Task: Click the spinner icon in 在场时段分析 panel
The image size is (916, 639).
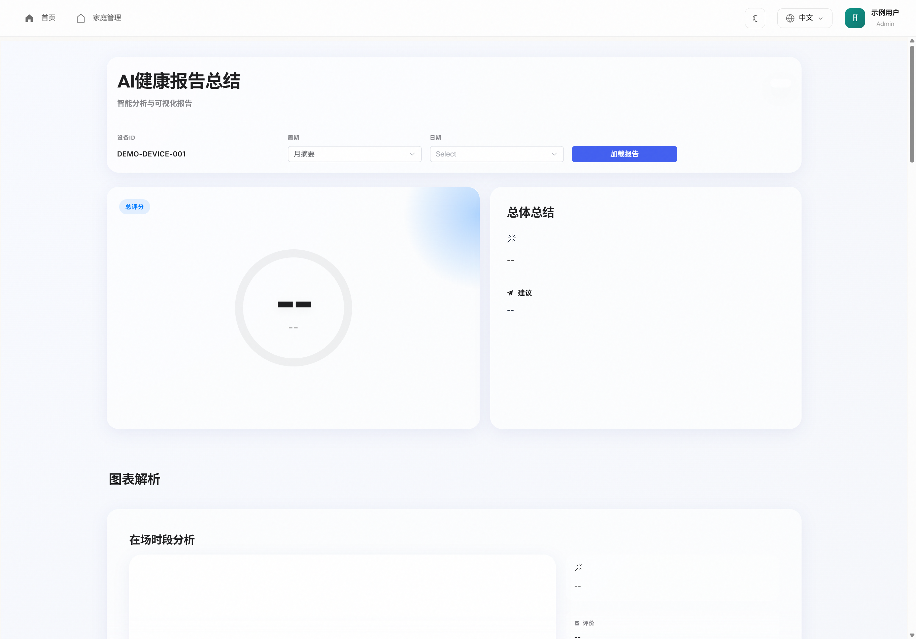Action: 578,567
